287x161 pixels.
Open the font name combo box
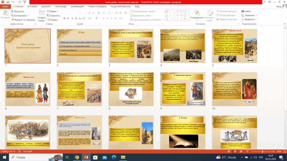point(71,13)
